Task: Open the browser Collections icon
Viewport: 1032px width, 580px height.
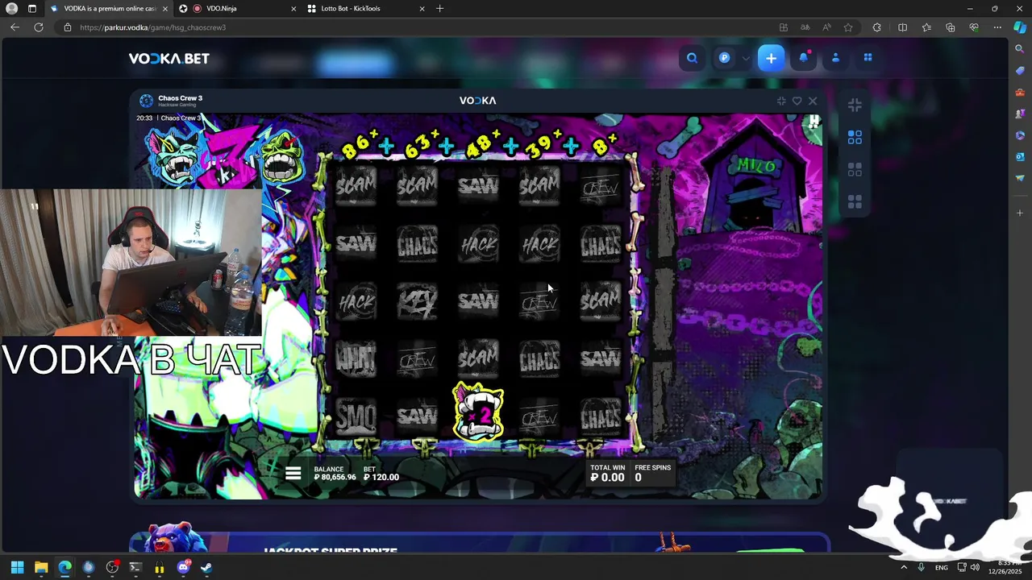Action: click(x=950, y=27)
